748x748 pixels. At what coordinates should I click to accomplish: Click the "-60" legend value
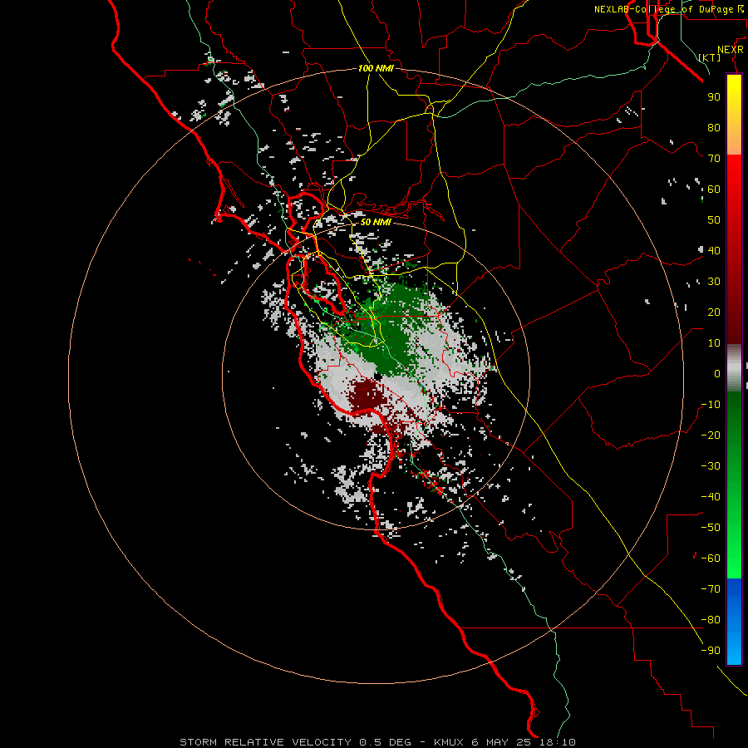[711, 559]
